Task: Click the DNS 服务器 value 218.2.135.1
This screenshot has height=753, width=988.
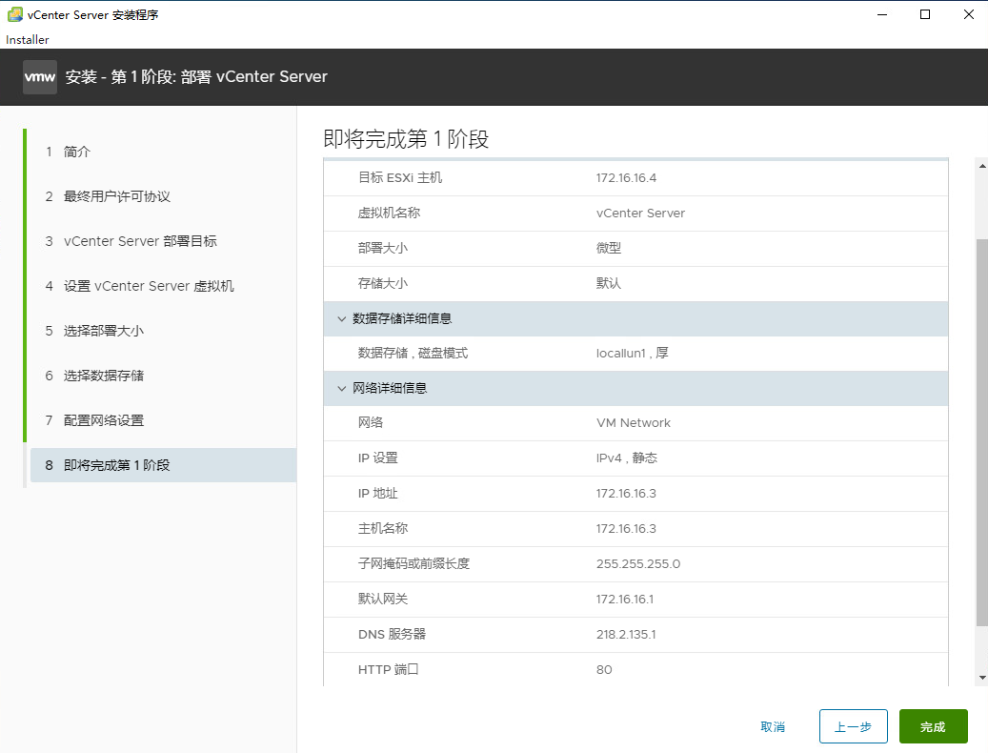Action: [626, 635]
